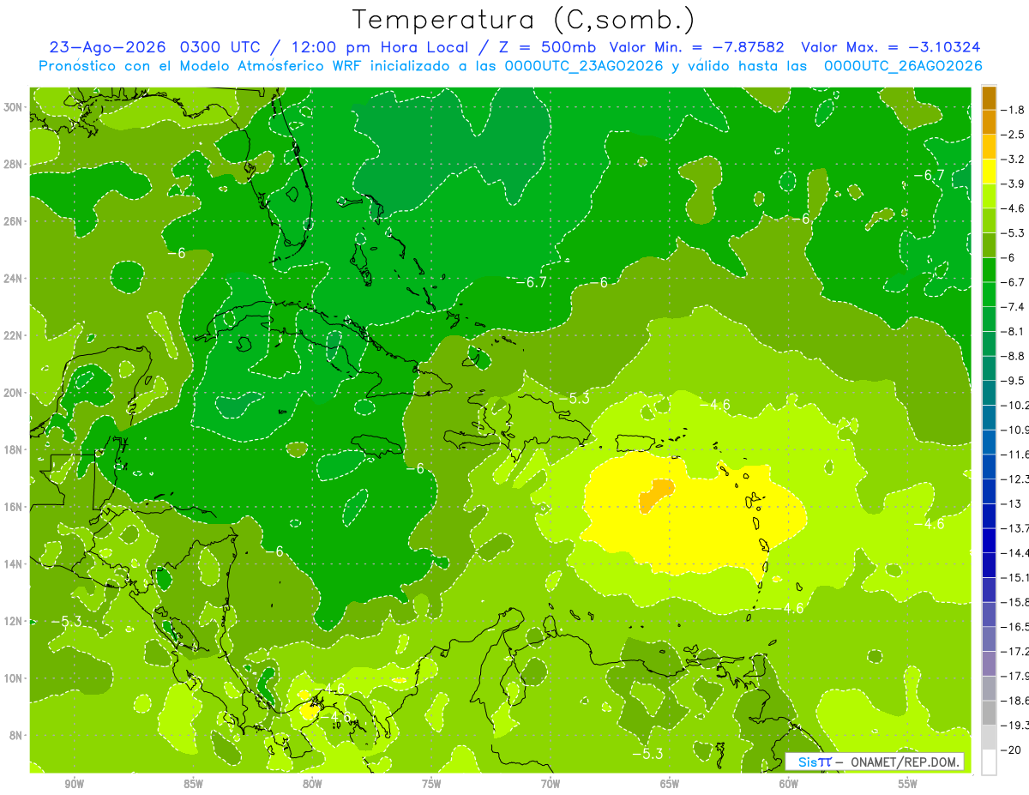Click the '-8.8' color bar label
Screen dimensions: 1029x795
click(1014, 356)
